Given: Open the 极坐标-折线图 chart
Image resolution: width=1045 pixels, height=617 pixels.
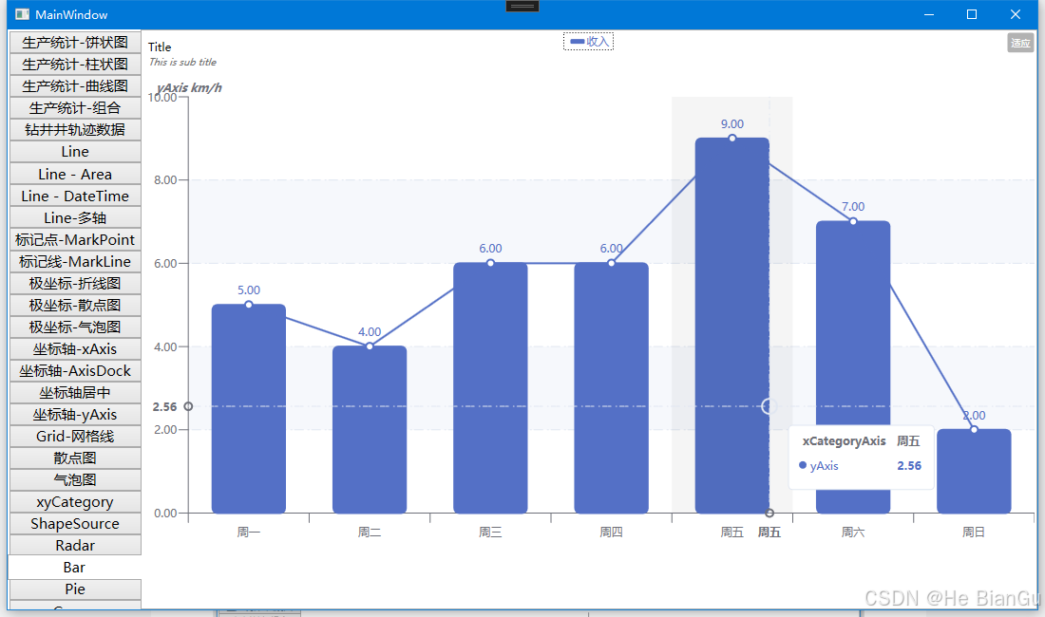Looking at the screenshot, I should [75, 284].
